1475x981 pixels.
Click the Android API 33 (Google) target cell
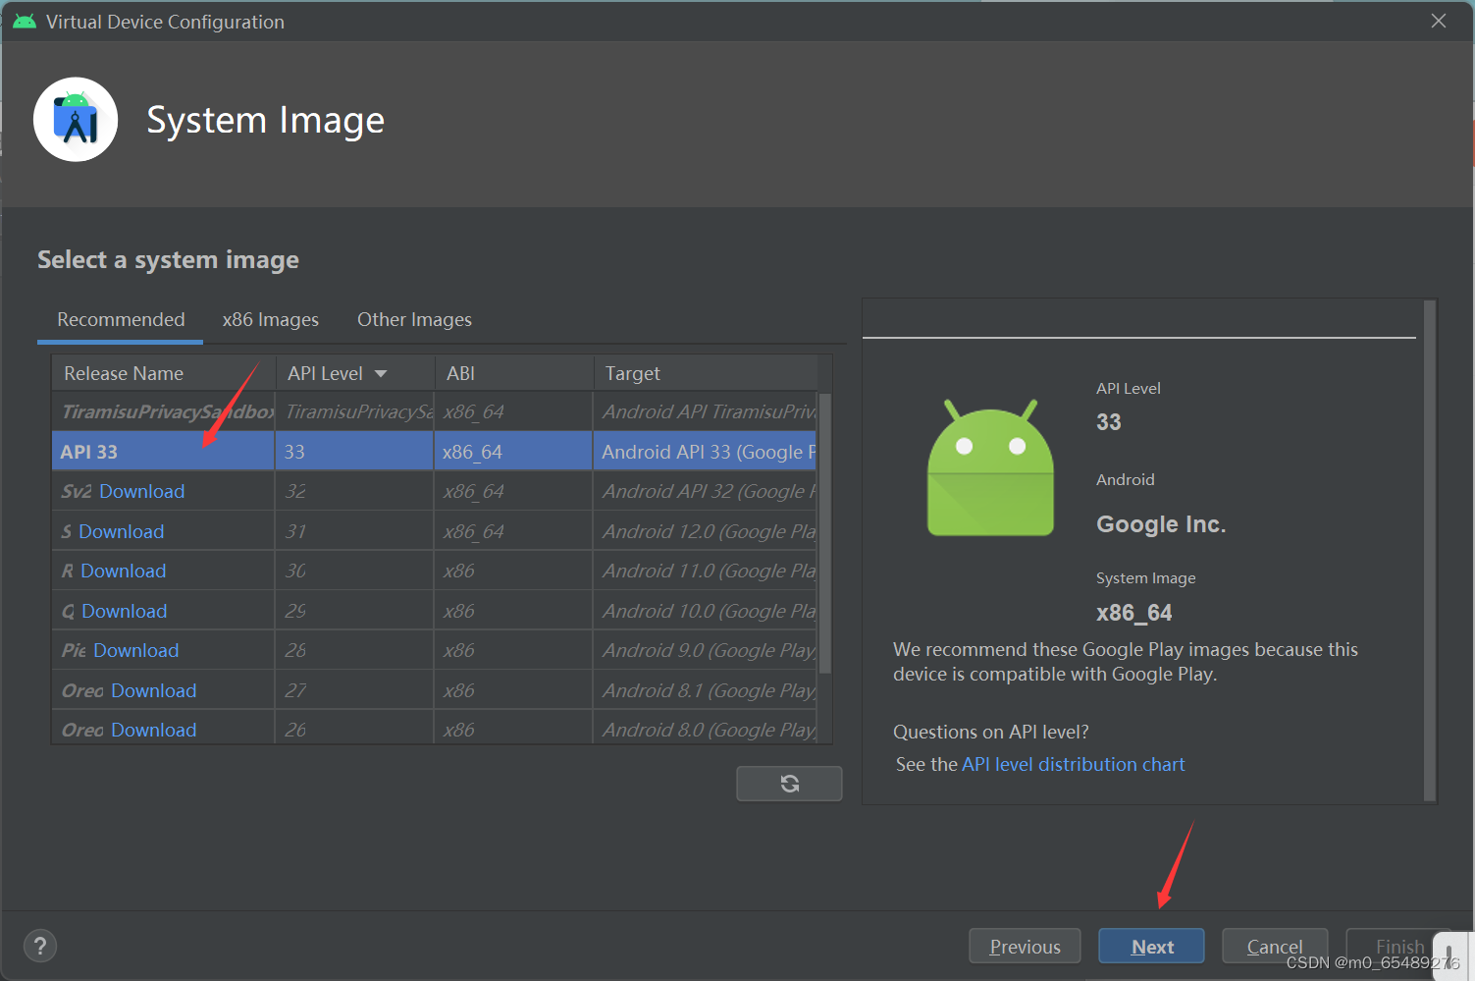pos(706,452)
